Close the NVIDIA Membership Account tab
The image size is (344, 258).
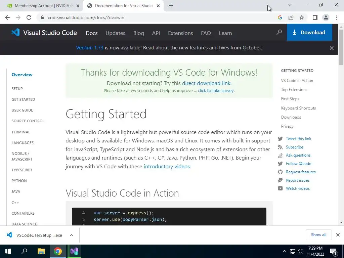pyautogui.click(x=78, y=6)
